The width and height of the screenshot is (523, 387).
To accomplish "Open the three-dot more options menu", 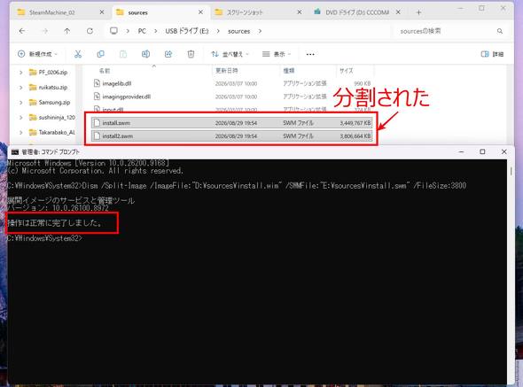I will [310, 54].
